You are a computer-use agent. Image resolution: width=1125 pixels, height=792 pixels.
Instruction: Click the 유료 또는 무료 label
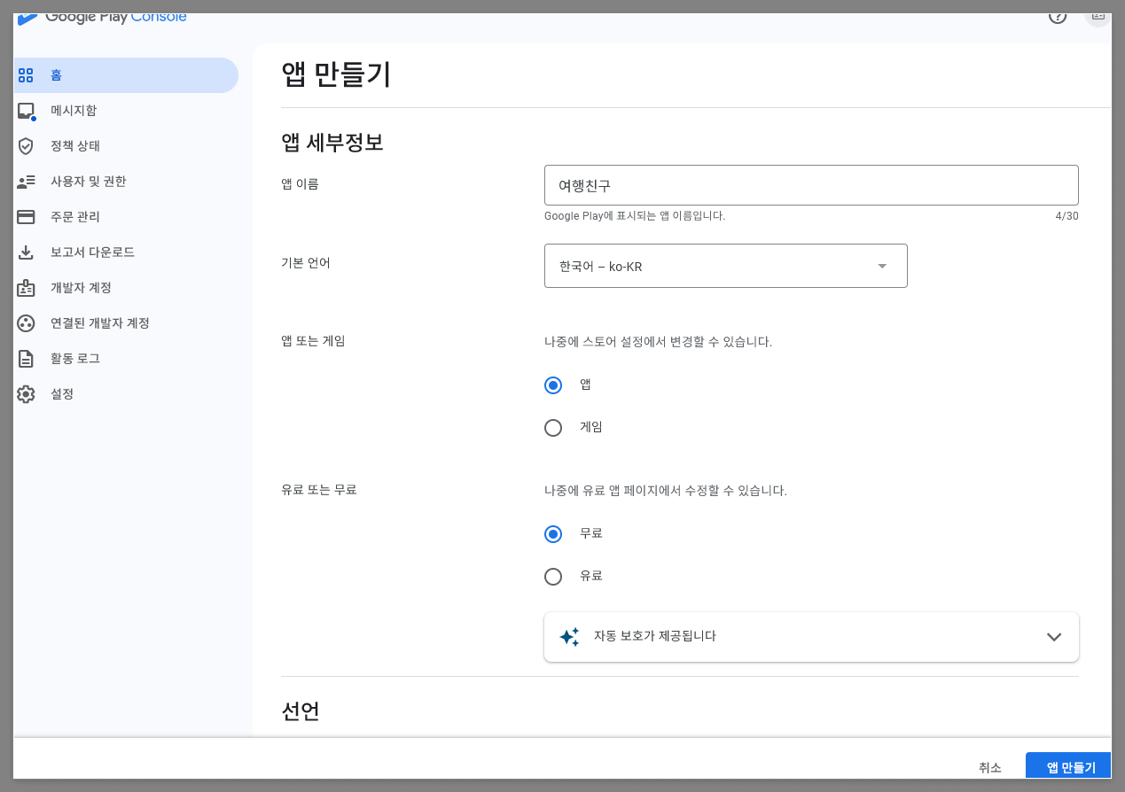click(319, 489)
